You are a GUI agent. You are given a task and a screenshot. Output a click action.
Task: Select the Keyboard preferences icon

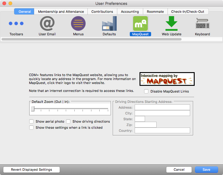(202, 24)
